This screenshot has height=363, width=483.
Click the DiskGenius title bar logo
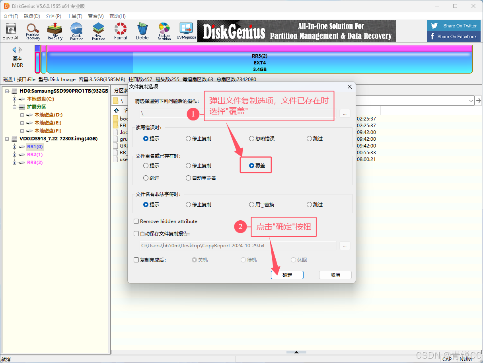click(6, 6)
